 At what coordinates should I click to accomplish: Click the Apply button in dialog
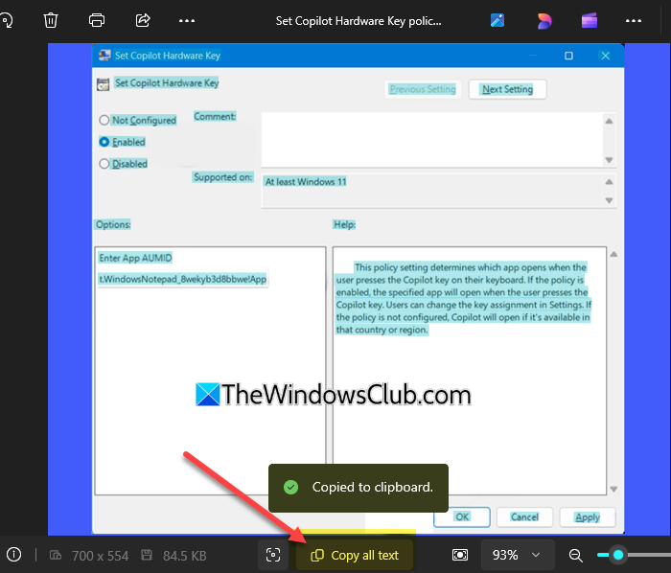pos(588,517)
